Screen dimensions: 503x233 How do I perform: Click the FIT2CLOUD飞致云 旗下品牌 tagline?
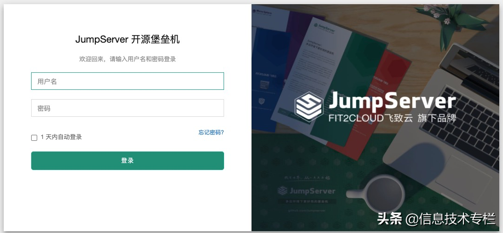tap(392, 118)
